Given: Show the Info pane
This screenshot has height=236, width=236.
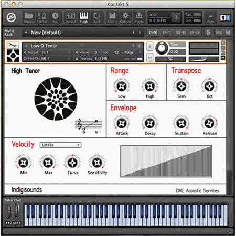Looking at the screenshot, I should click(x=55, y=18).
